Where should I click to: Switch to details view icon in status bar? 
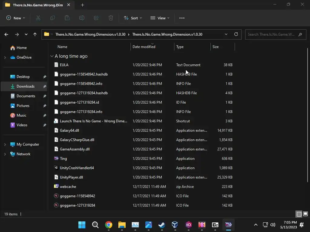[x=299, y=214]
